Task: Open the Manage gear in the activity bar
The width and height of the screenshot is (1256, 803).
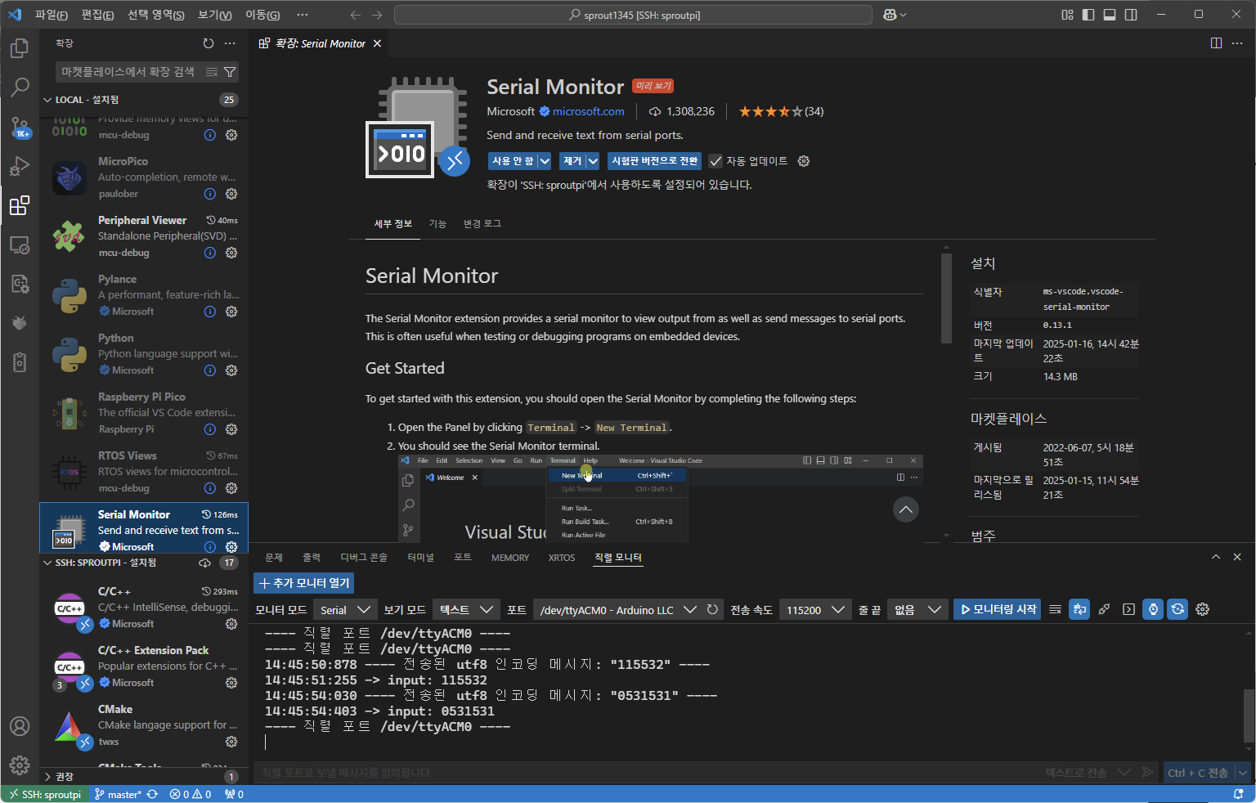Action: (20, 765)
